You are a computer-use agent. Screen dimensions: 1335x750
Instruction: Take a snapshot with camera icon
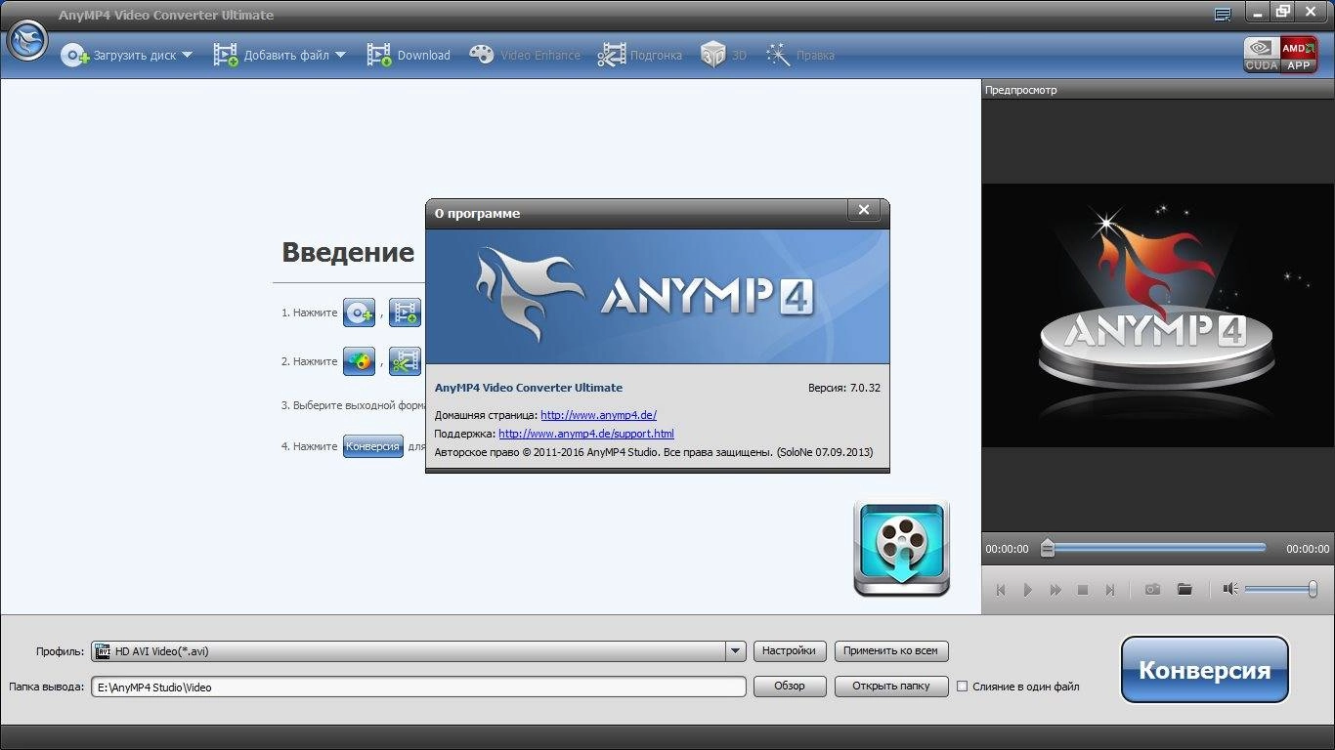click(x=1153, y=590)
